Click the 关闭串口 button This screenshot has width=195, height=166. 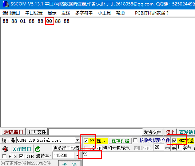click(21, 149)
